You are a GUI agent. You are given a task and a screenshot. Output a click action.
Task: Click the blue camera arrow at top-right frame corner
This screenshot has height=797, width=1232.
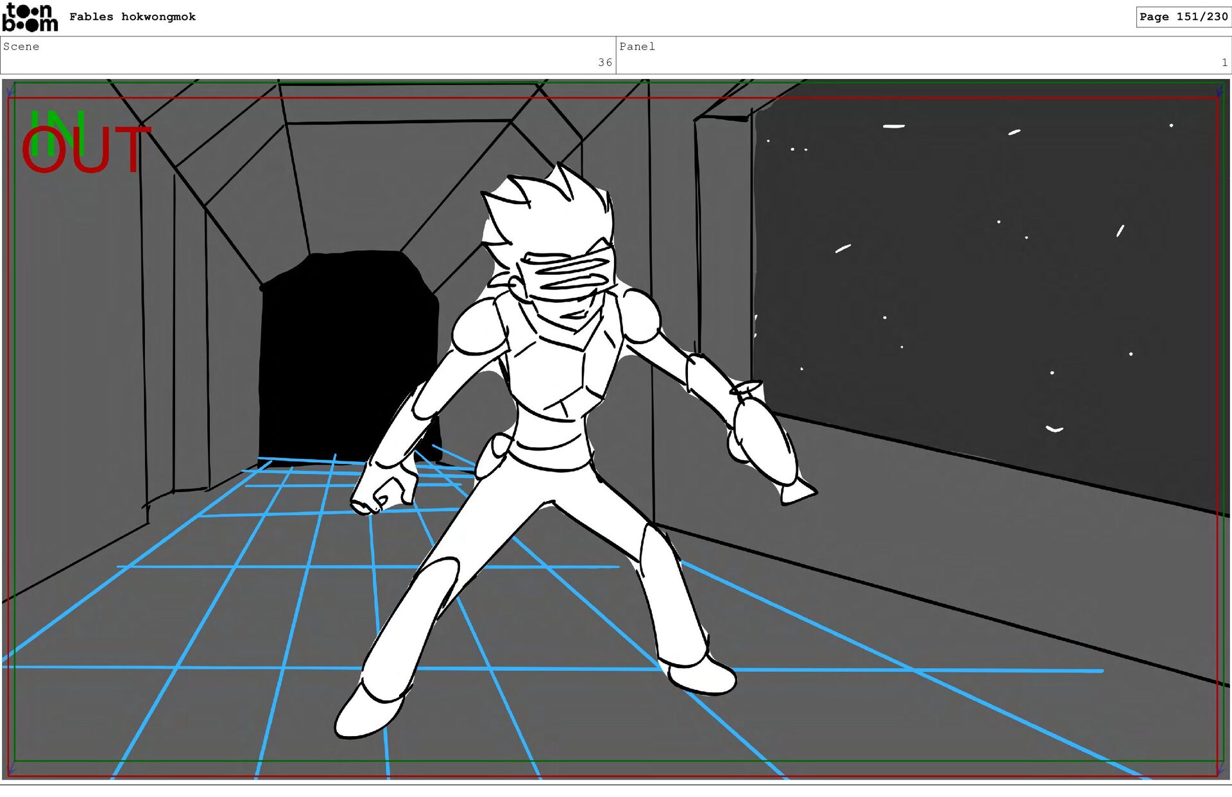tap(1220, 91)
